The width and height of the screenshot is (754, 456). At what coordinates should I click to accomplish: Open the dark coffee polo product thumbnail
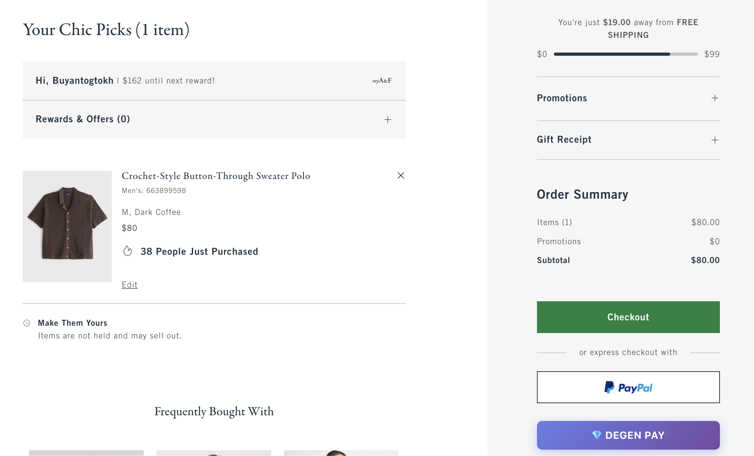(x=67, y=226)
